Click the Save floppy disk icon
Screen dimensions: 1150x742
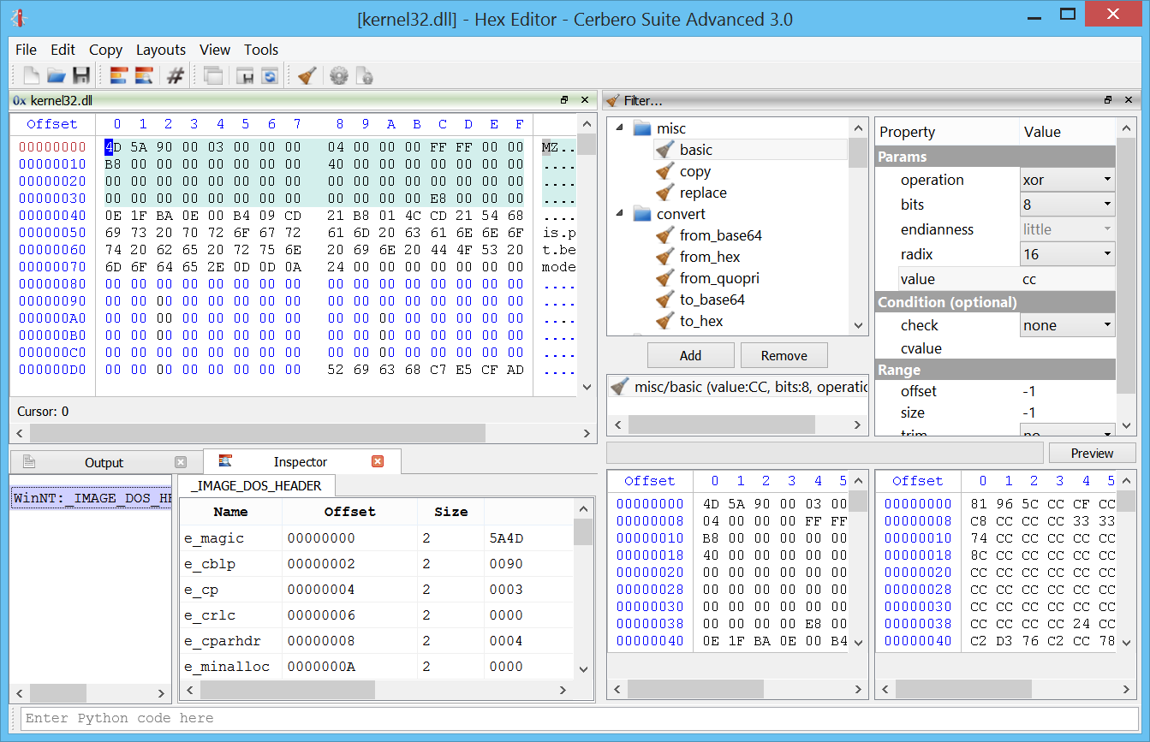click(81, 75)
